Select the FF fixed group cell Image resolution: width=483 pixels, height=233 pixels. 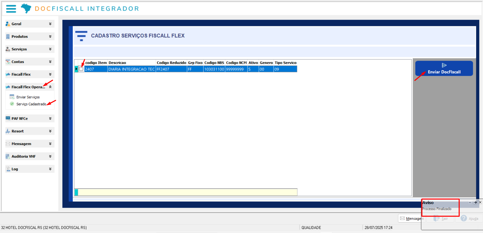coord(195,69)
